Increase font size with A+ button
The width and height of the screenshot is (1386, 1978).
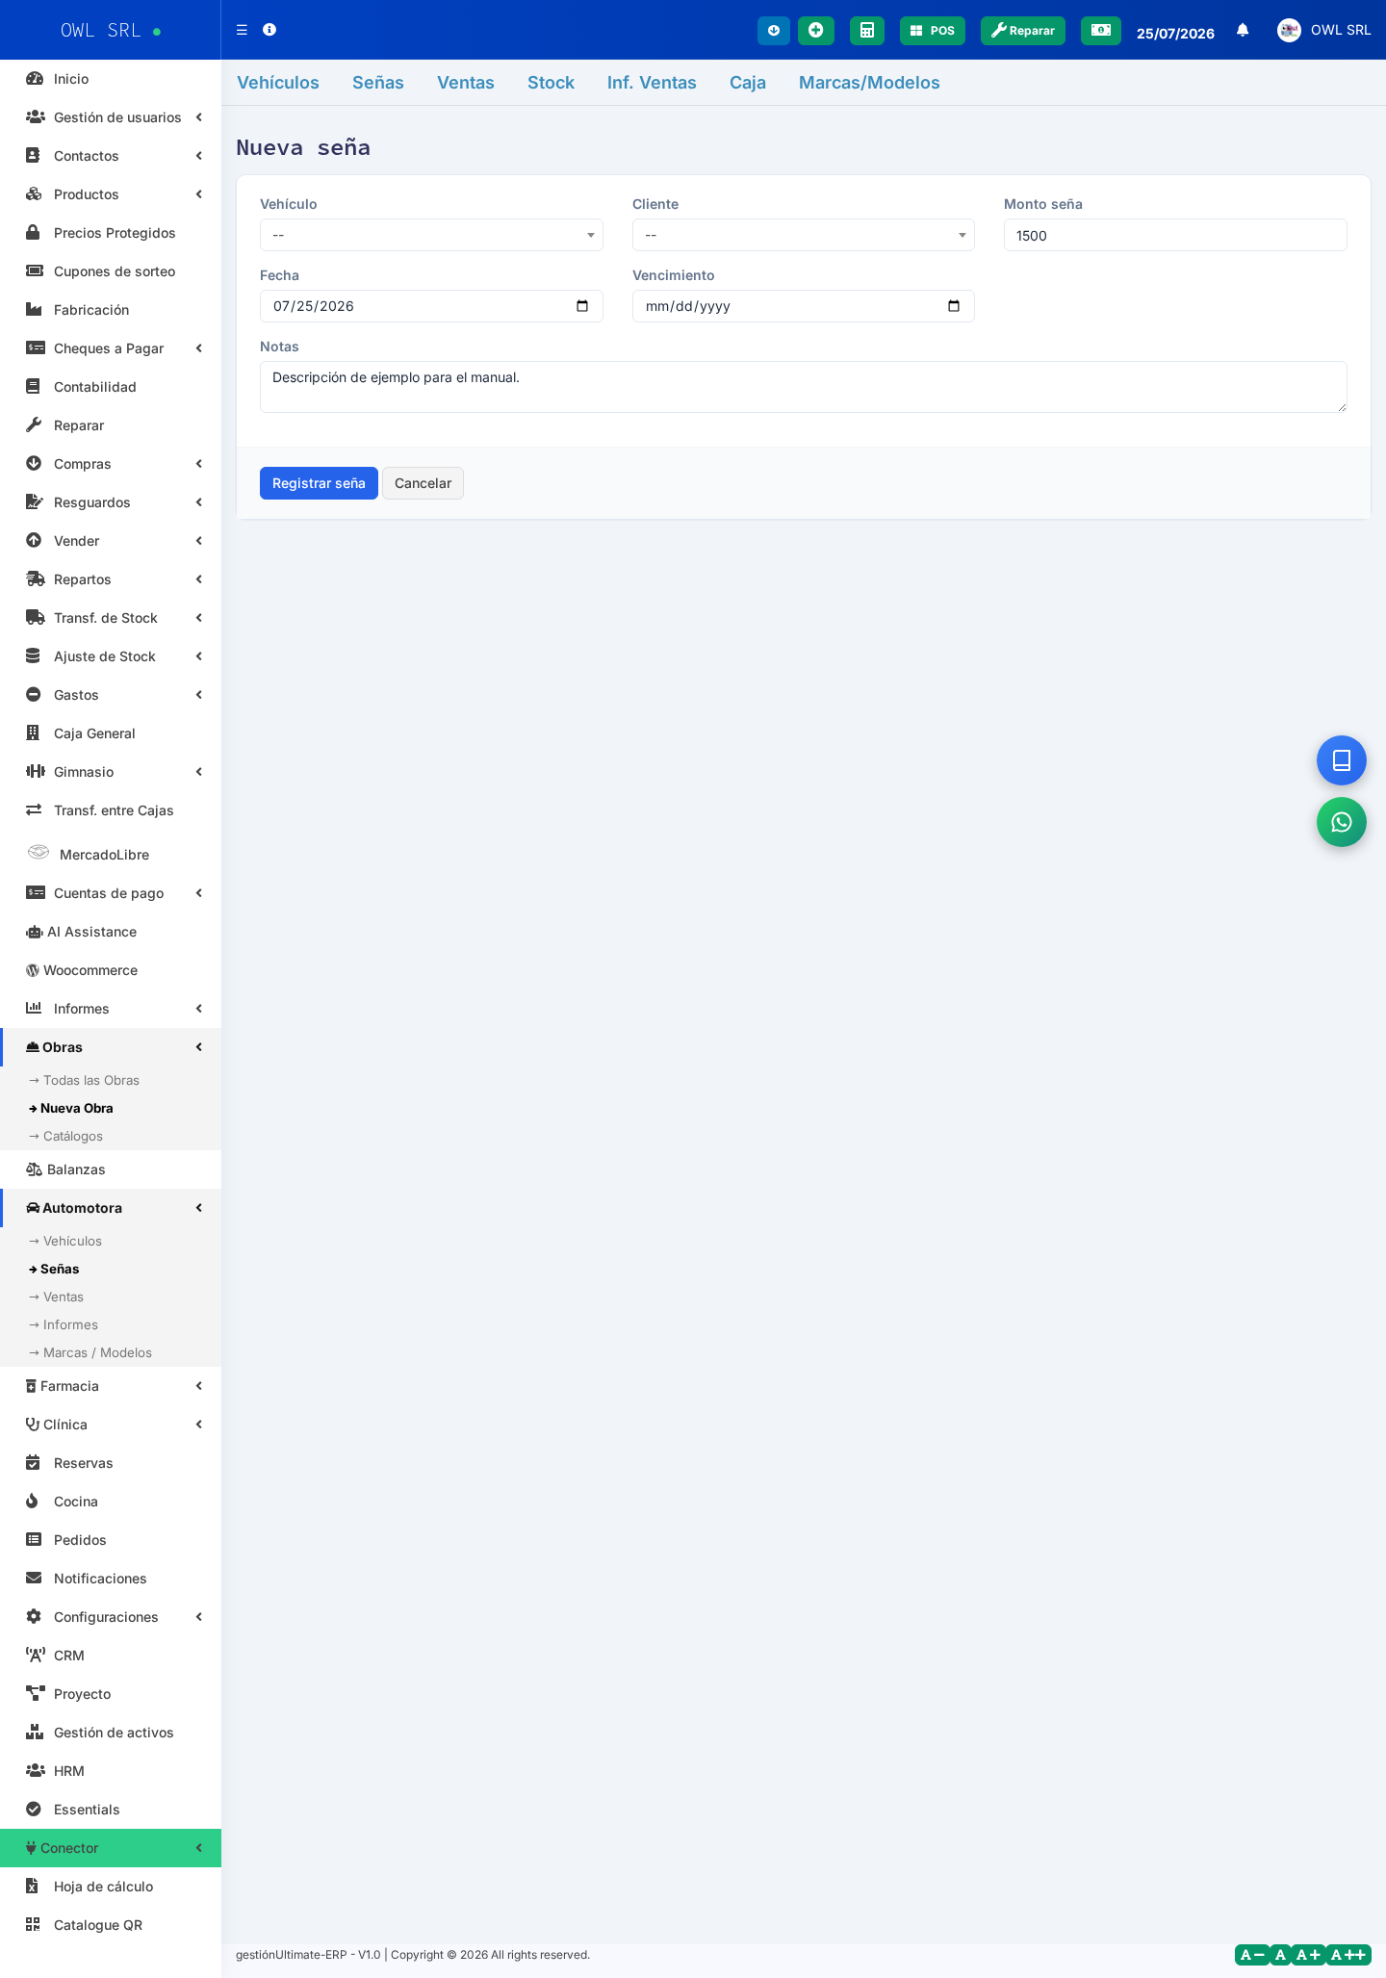point(1308,1955)
